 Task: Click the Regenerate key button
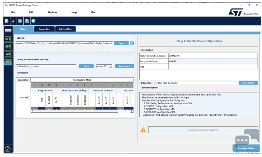pyautogui.click(x=125, y=66)
